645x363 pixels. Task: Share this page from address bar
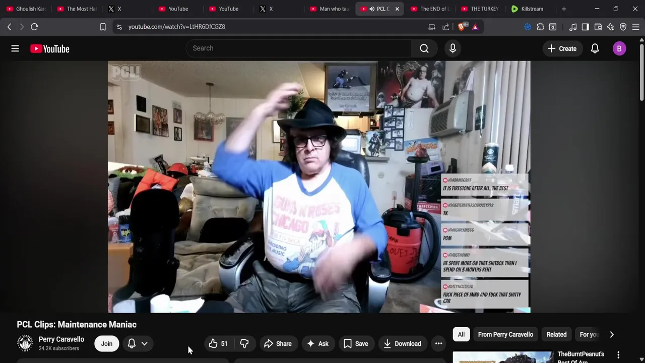coord(446,27)
